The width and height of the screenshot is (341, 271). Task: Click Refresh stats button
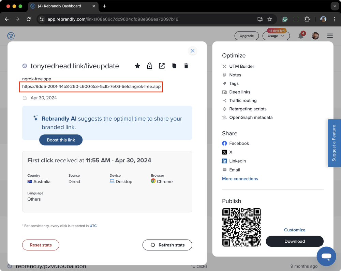tap(167, 245)
